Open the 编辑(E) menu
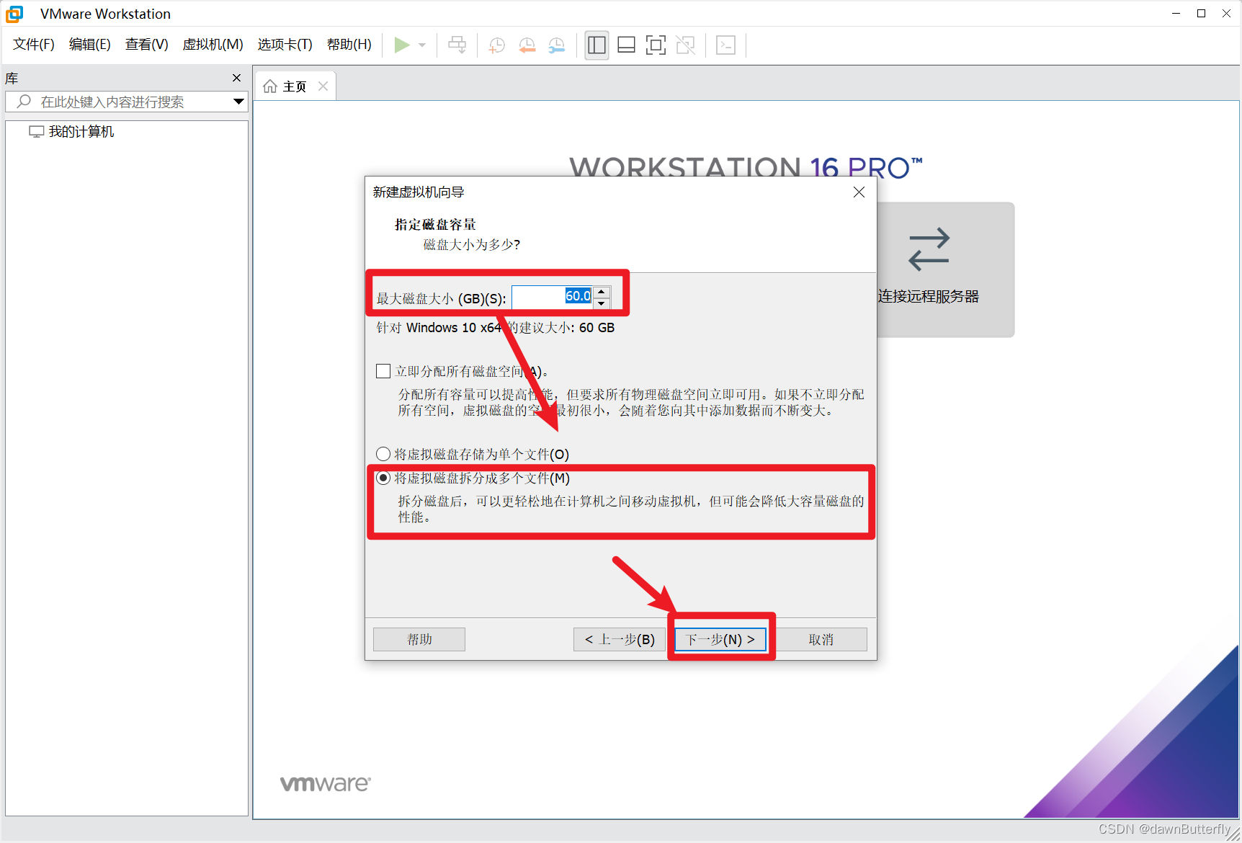The width and height of the screenshot is (1242, 843). [x=90, y=45]
